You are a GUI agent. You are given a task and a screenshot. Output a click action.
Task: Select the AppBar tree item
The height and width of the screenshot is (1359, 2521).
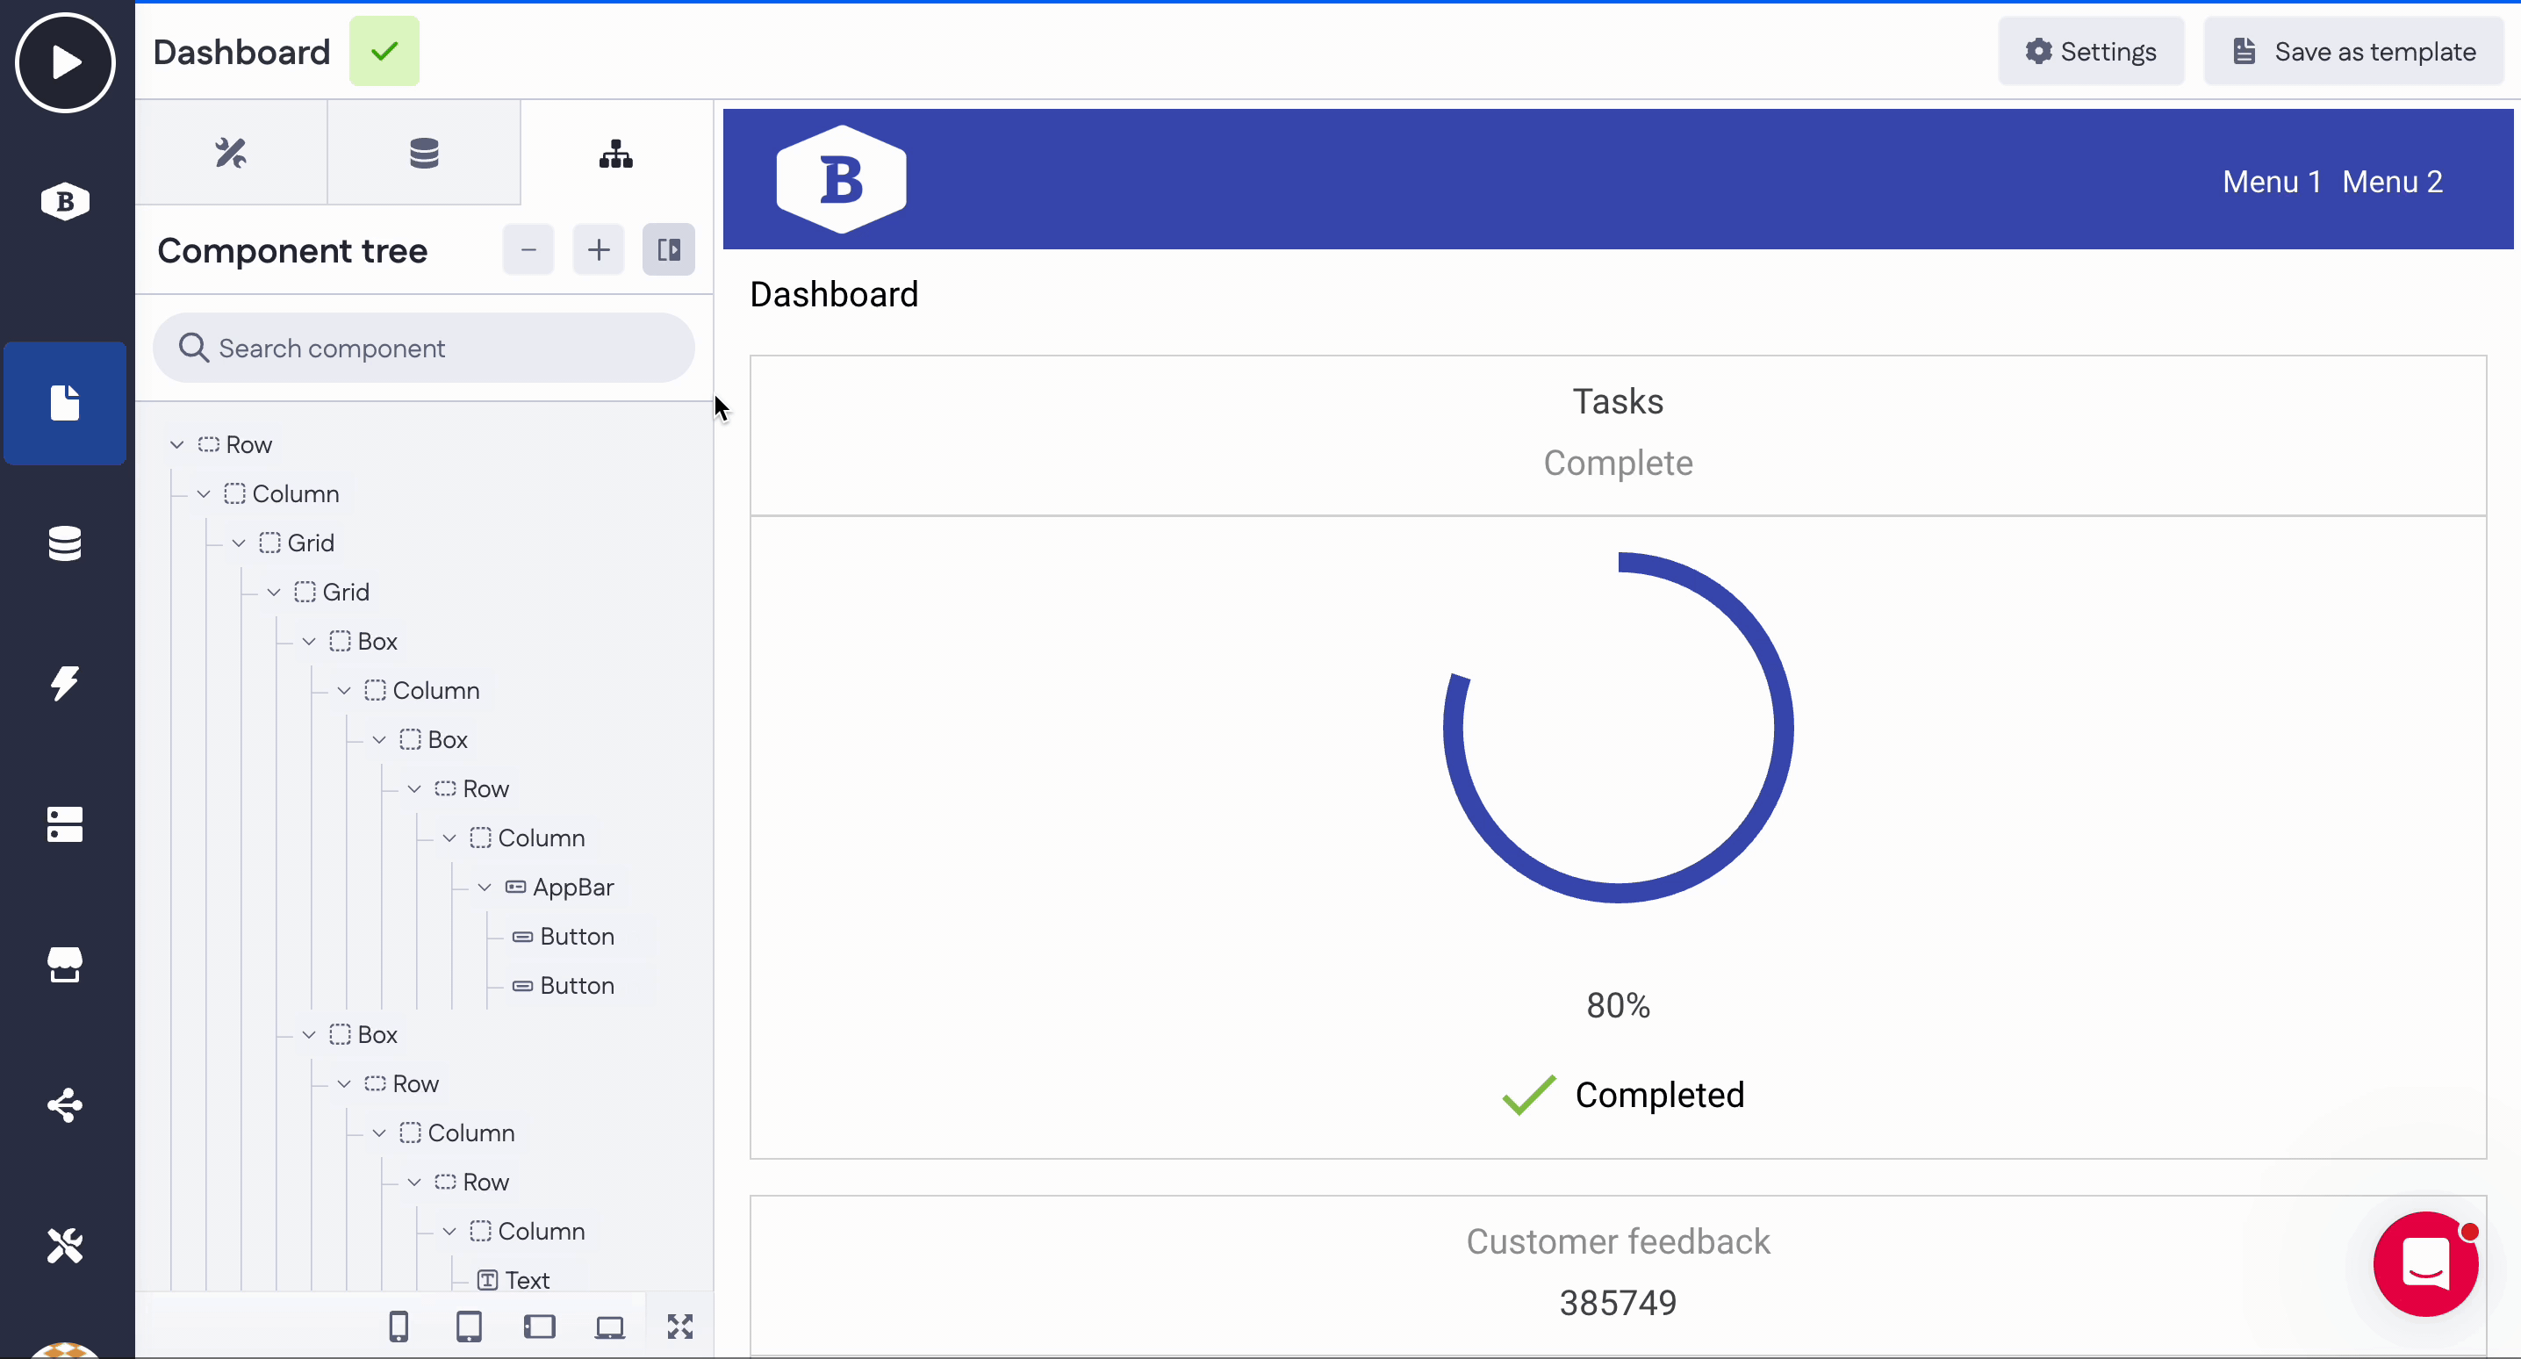(x=573, y=887)
